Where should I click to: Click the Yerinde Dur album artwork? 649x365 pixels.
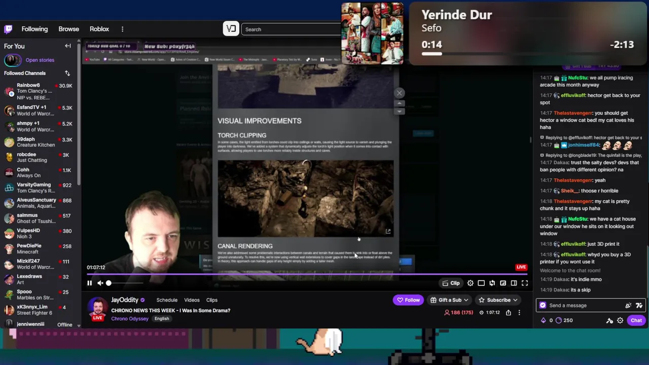tap(372, 33)
